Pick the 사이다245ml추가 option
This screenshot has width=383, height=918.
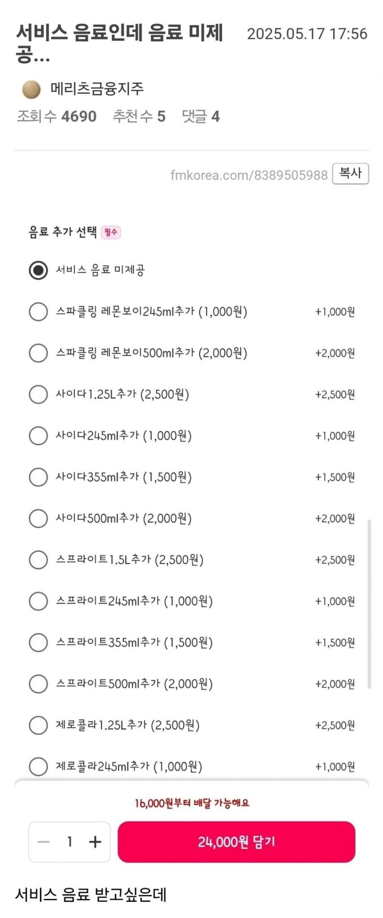click(39, 435)
